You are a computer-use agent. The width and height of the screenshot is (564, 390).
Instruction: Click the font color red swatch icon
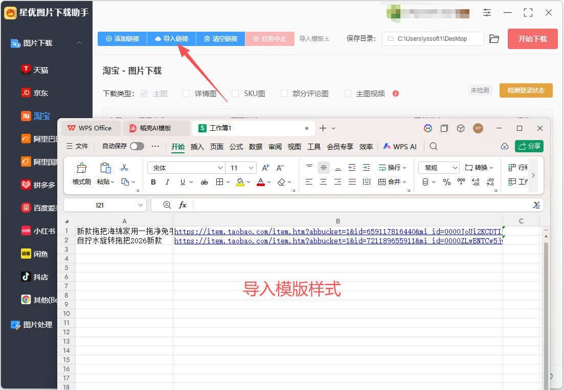[261, 182]
